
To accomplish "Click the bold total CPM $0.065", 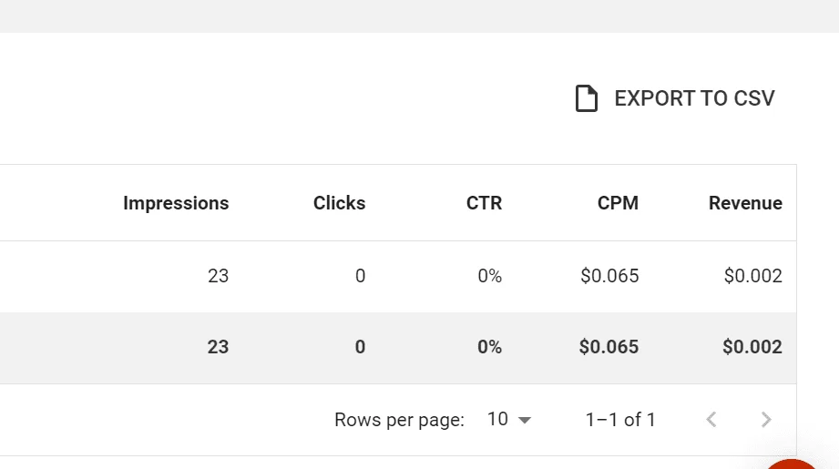I will click(609, 347).
